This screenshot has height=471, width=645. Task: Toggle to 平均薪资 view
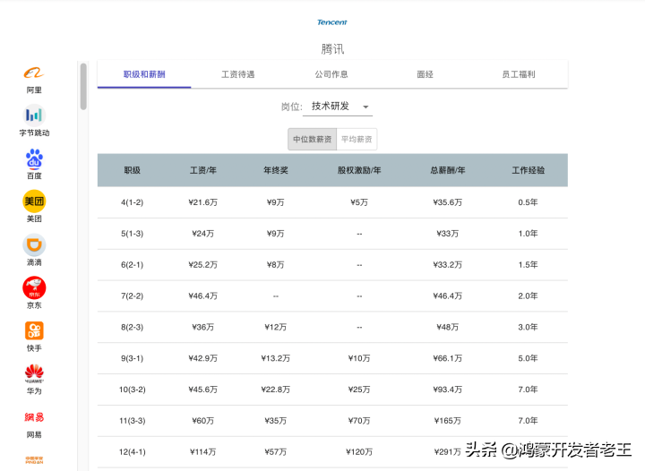pyautogui.click(x=357, y=140)
